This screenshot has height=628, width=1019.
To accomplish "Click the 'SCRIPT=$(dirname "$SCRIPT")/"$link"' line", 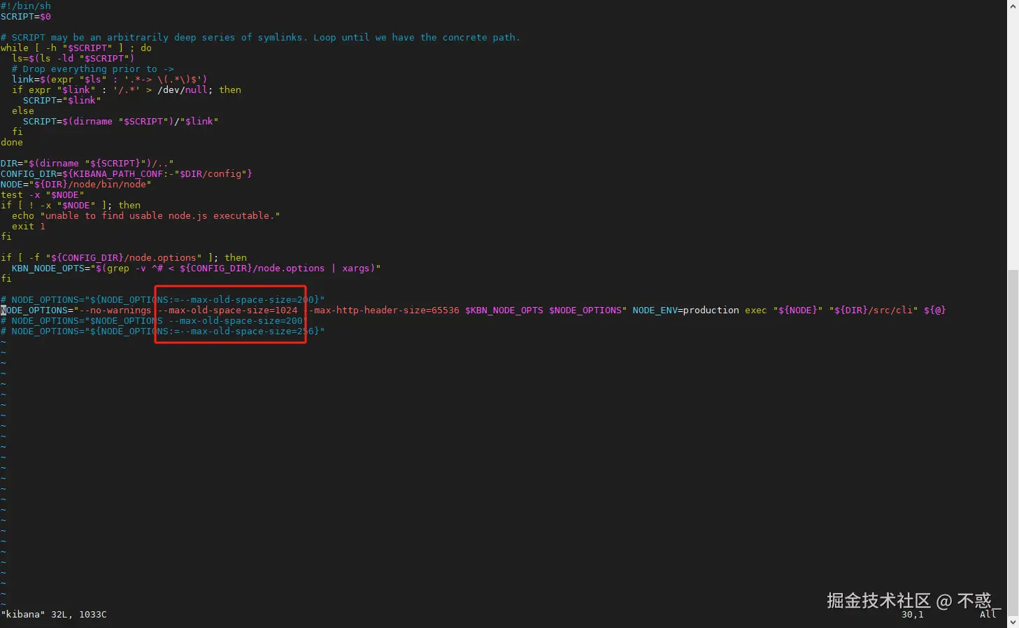I will [120, 121].
